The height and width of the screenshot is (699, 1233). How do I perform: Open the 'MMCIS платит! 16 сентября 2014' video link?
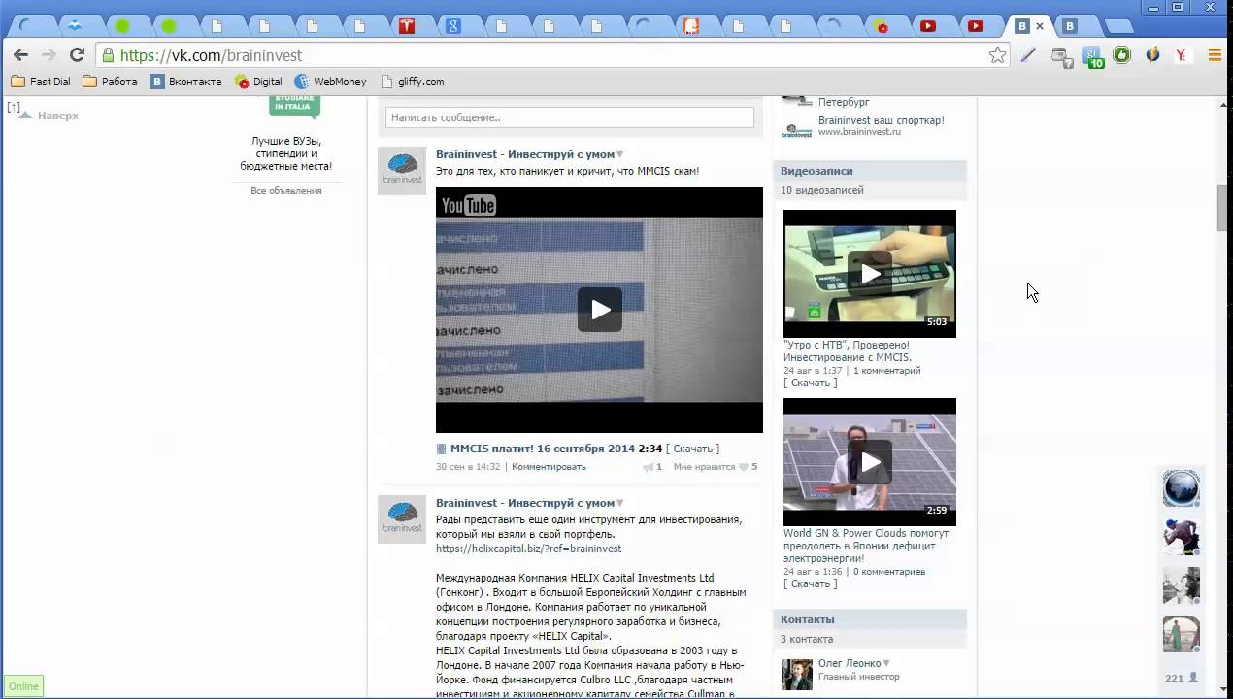point(542,449)
